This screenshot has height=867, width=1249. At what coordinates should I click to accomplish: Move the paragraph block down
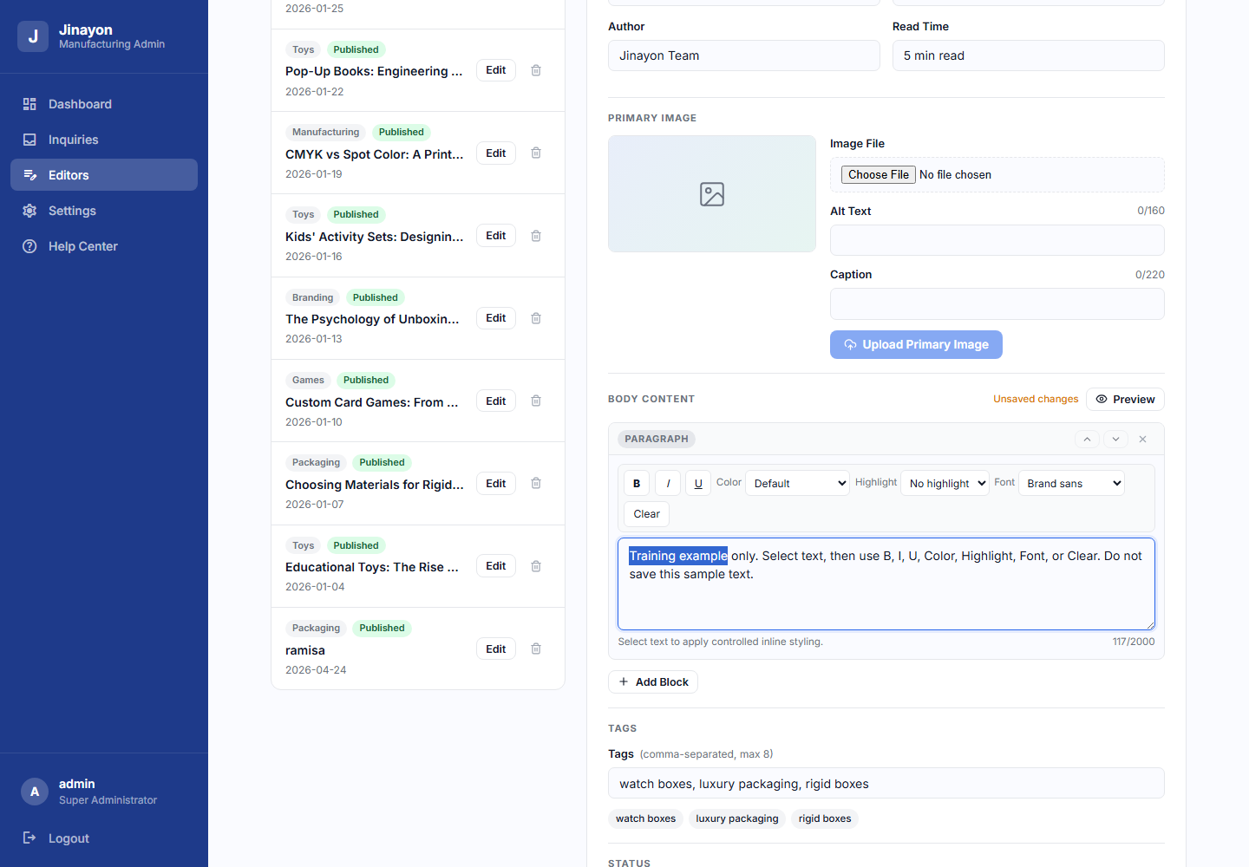coord(1115,440)
